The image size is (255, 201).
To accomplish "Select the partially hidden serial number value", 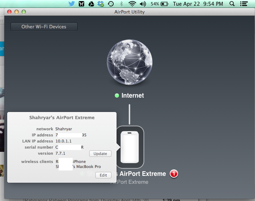I will (69, 147).
